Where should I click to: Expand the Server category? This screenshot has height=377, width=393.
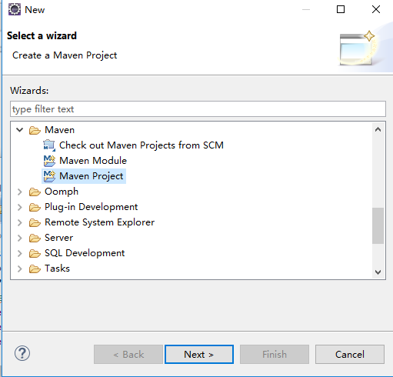(20, 238)
